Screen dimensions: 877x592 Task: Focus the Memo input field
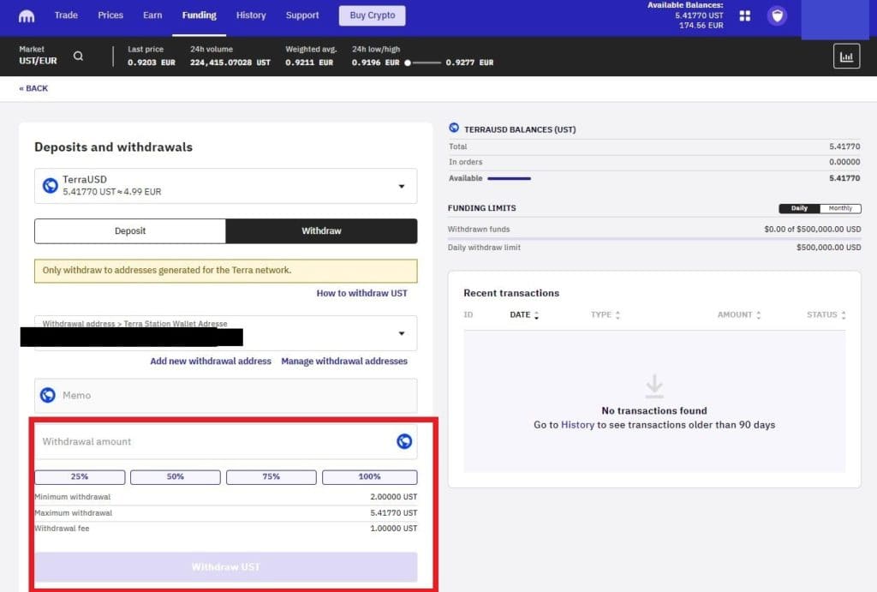click(x=226, y=395)
